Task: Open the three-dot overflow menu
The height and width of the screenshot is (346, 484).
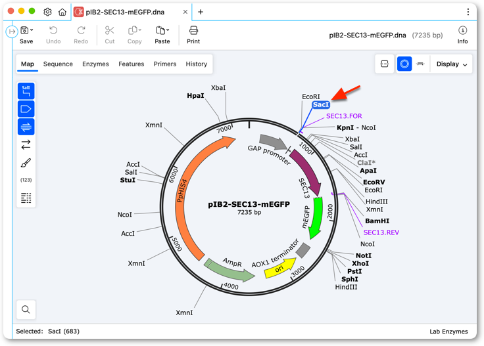Action: [x=468, y=12]
